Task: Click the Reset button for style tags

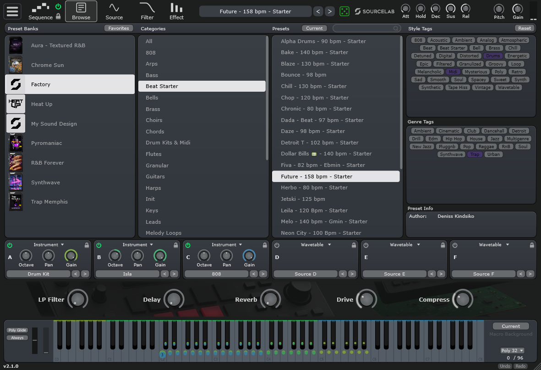Action: click(524, 28)
